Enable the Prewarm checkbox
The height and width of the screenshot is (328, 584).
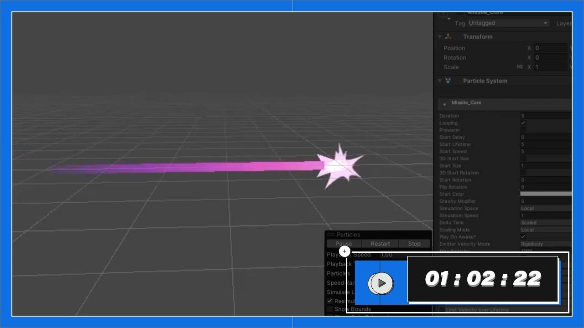tap(523, 130)
